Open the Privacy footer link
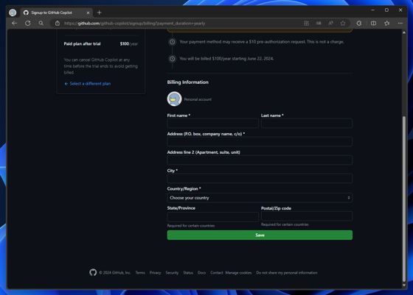Screen dimensions: 413x295 point(155,273)
